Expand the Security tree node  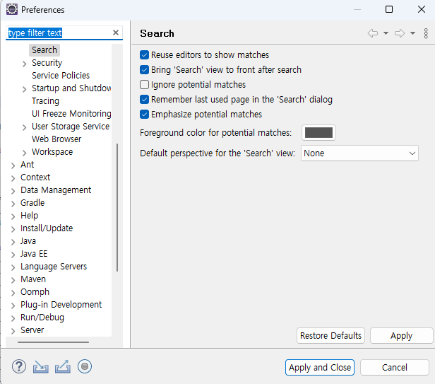25,64
